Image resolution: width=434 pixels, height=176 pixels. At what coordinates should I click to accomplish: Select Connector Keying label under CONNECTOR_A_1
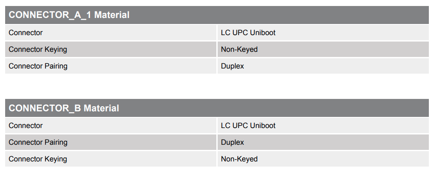[38, 49]
